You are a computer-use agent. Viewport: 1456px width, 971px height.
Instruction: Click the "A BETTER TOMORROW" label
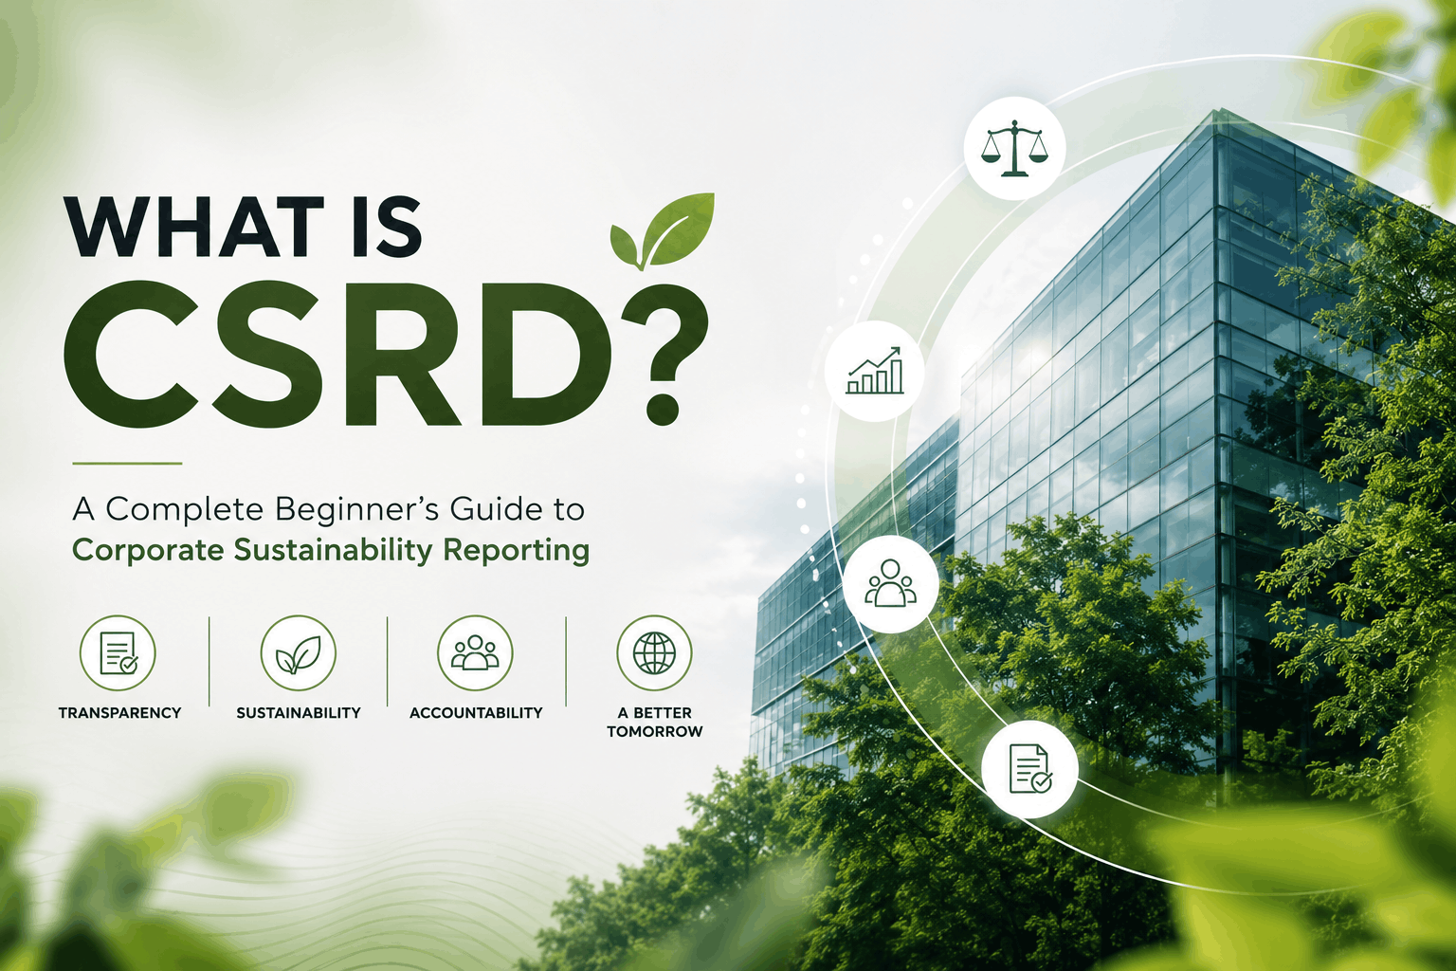(655, 722)
